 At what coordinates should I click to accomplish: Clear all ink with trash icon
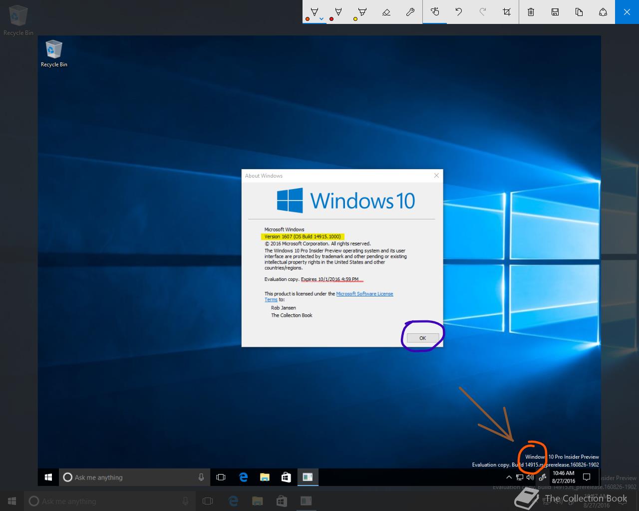tap(531, 12)
